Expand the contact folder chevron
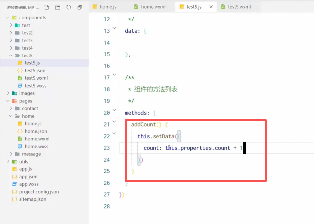Viewport: 314px width, 224px height. point(11,108)
